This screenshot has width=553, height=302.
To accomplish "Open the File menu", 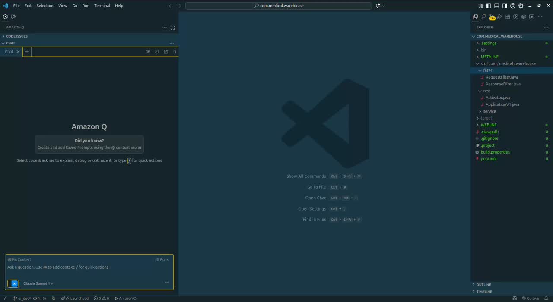I will [16, 6].
